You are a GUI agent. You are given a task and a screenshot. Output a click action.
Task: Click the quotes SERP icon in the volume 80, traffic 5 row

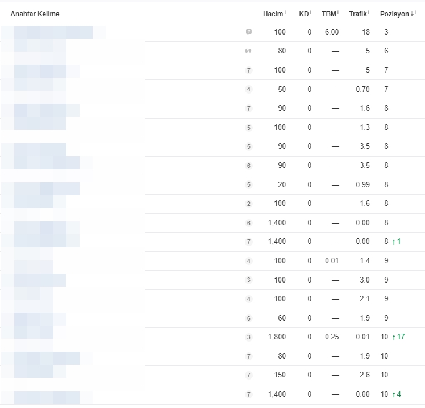click(x=248, y=51)
